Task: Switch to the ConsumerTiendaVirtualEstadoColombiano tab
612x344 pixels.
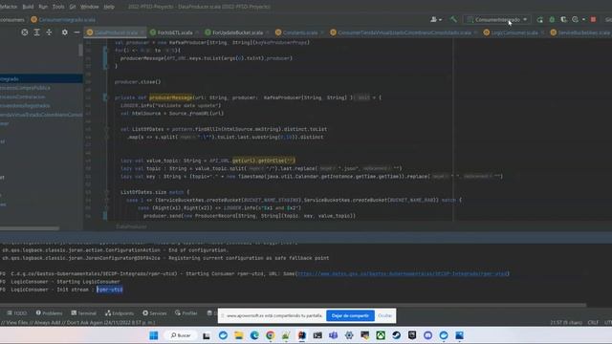Action: (x=404, y=32)
